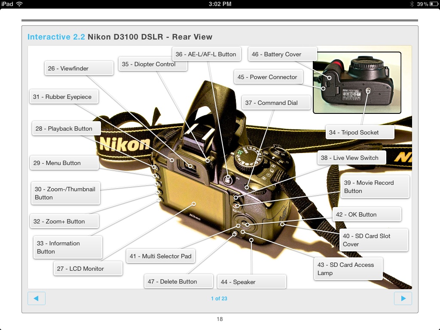Tap the 3:02 PM clock
The height and width of the screenshot is (330, 440).
click(x=220, y=4)
